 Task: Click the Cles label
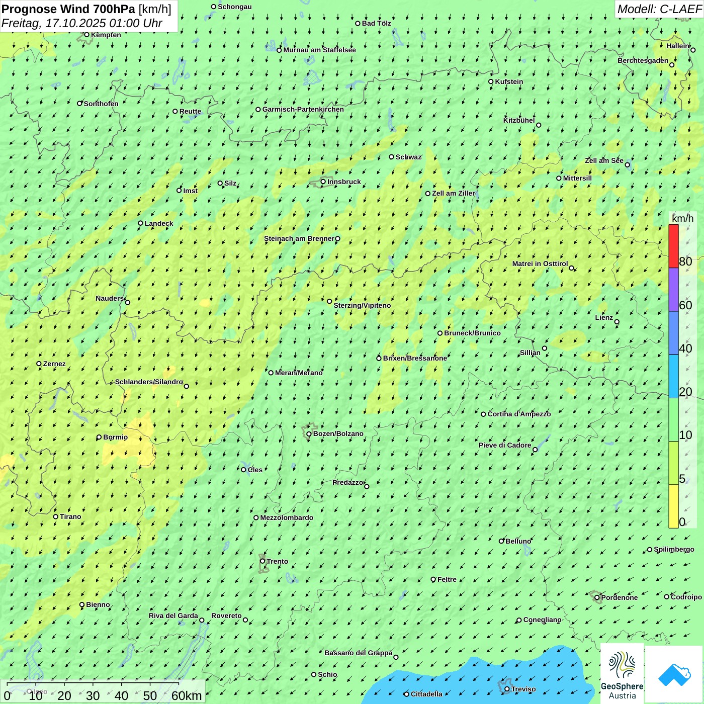click(255, 470)
